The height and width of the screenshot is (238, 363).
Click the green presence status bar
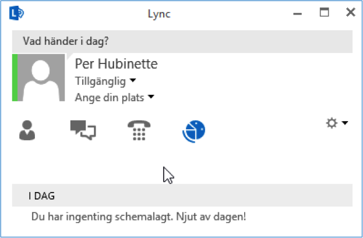click(15, 77)
